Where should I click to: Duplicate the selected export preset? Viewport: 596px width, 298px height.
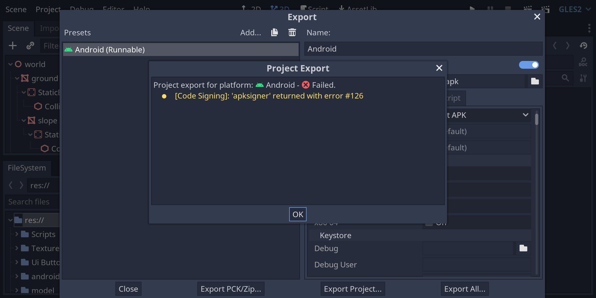[275, 32]
